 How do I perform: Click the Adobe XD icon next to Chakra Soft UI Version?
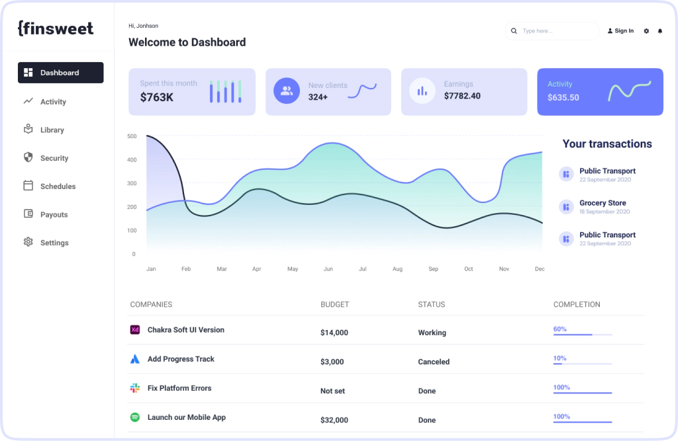pos(134,329)
